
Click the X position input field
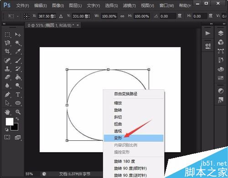(x=47, y=16)
